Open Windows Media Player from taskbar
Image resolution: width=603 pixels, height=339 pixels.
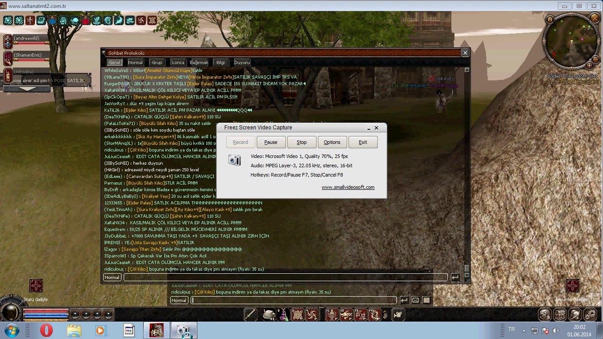point(100,331)
